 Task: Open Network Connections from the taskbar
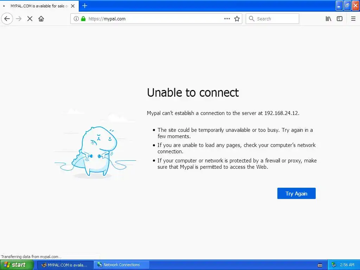pos(121,265)
